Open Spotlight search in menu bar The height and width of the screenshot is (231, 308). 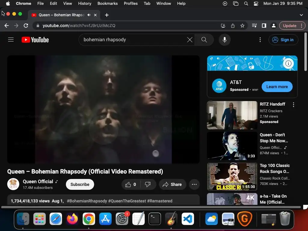(246, 3)
